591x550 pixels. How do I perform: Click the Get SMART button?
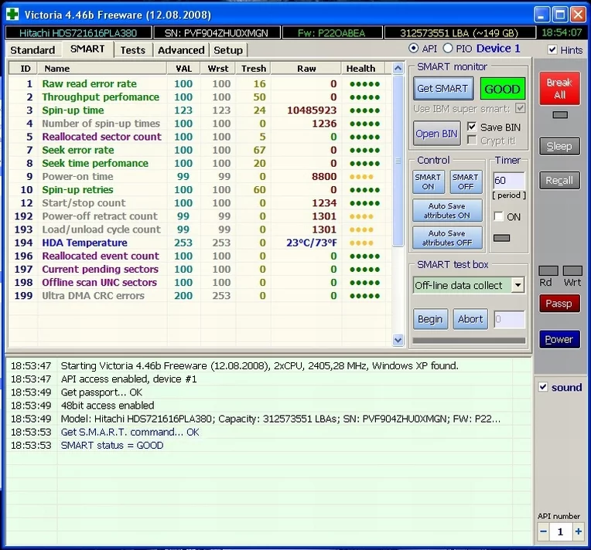click(x=442, y=88)
